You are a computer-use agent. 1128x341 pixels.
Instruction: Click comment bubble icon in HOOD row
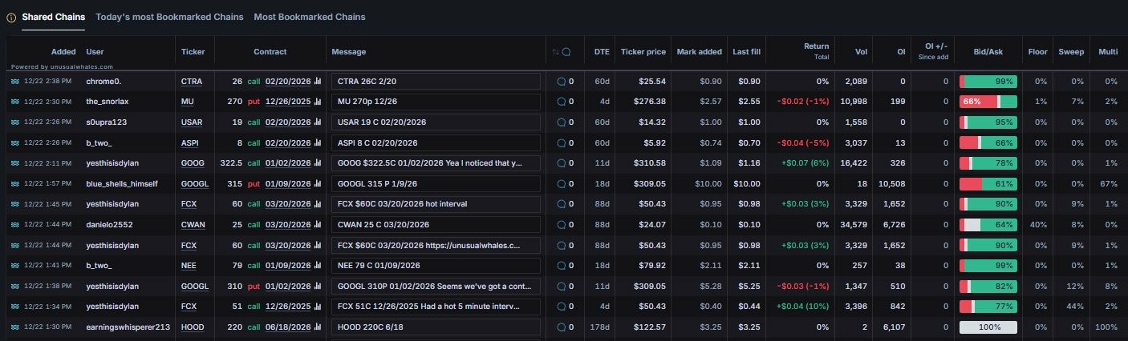tap(562, 327)
